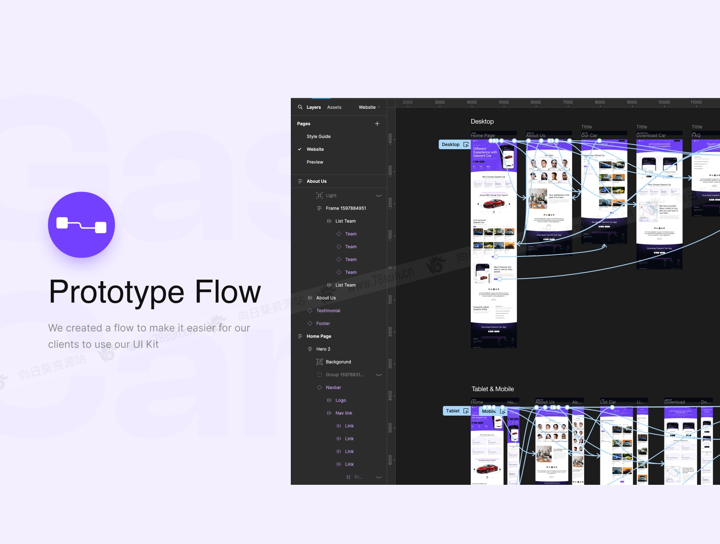Screen dimensions: 720x544
Task: Click the Tablet flow play icon
Action: coord(466,411)
